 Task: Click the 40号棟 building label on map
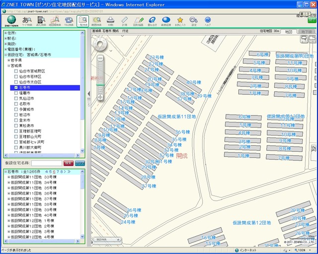point(194,82)
